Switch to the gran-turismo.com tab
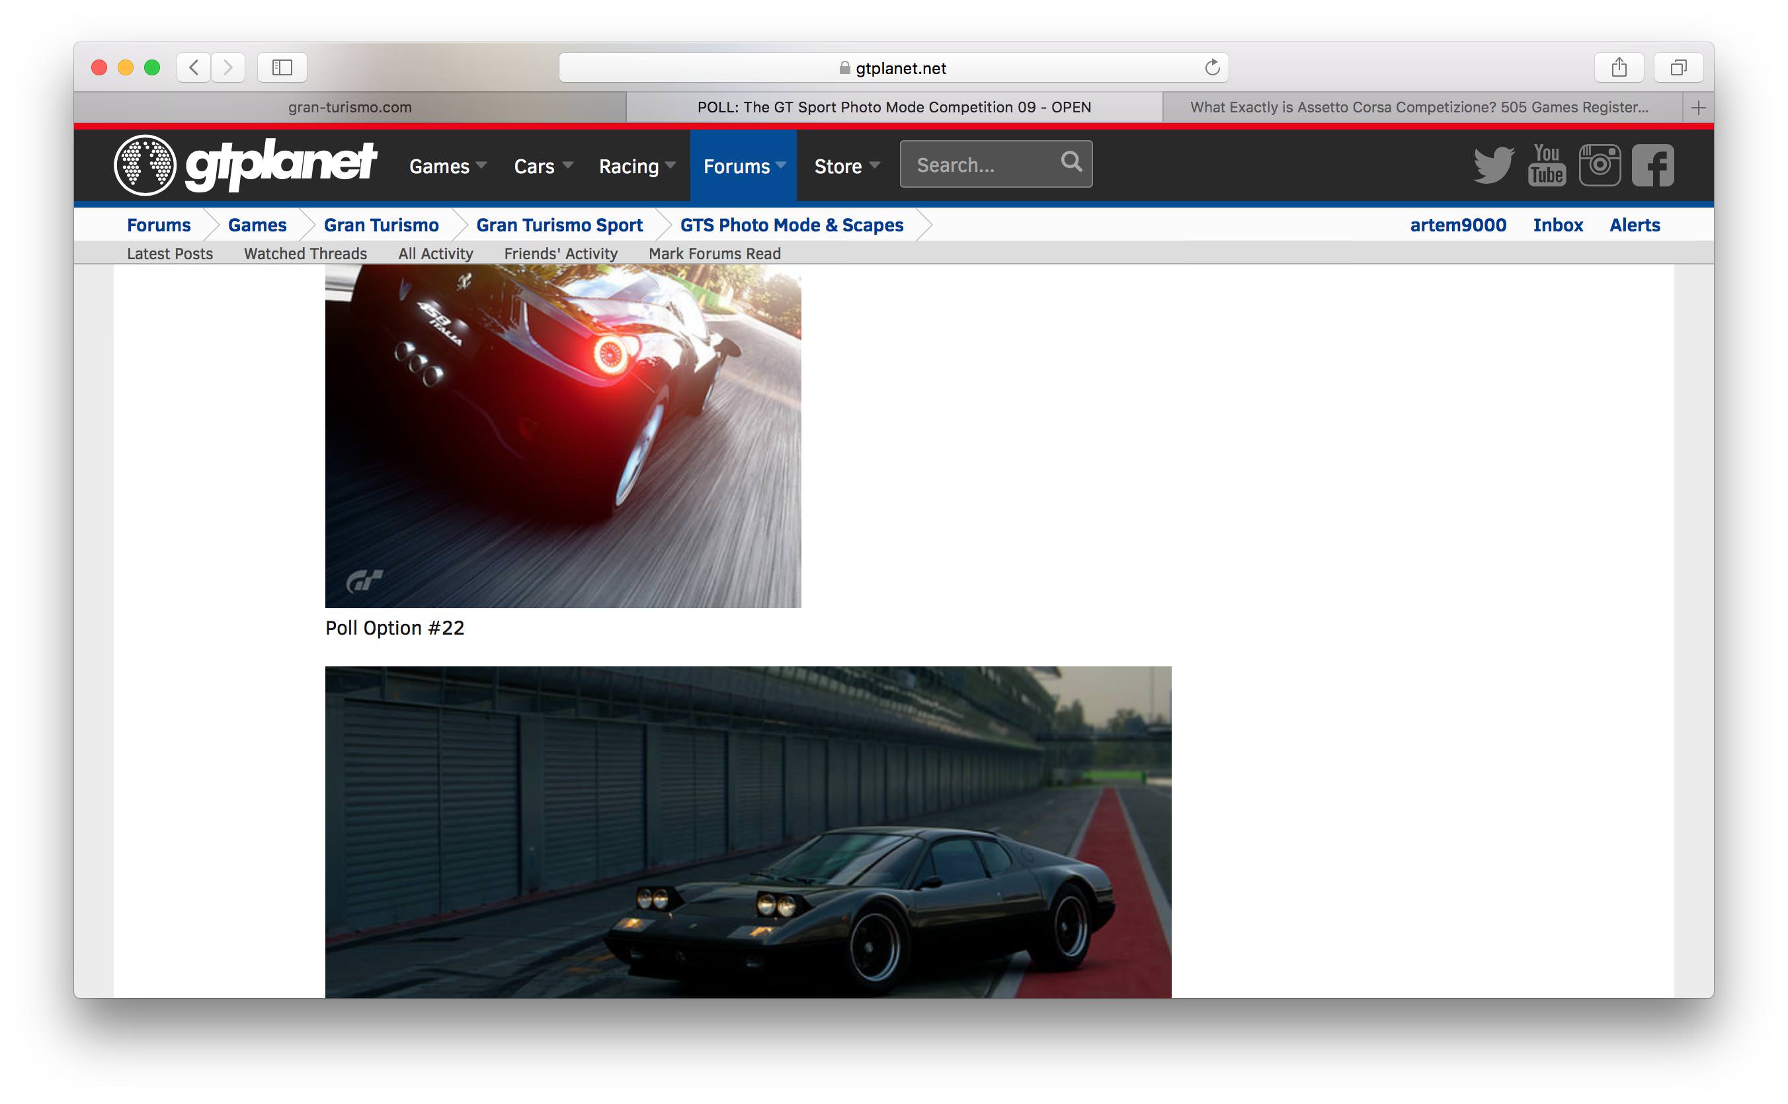Viewport: 1788px width, 1104px height. coord(350,107)
